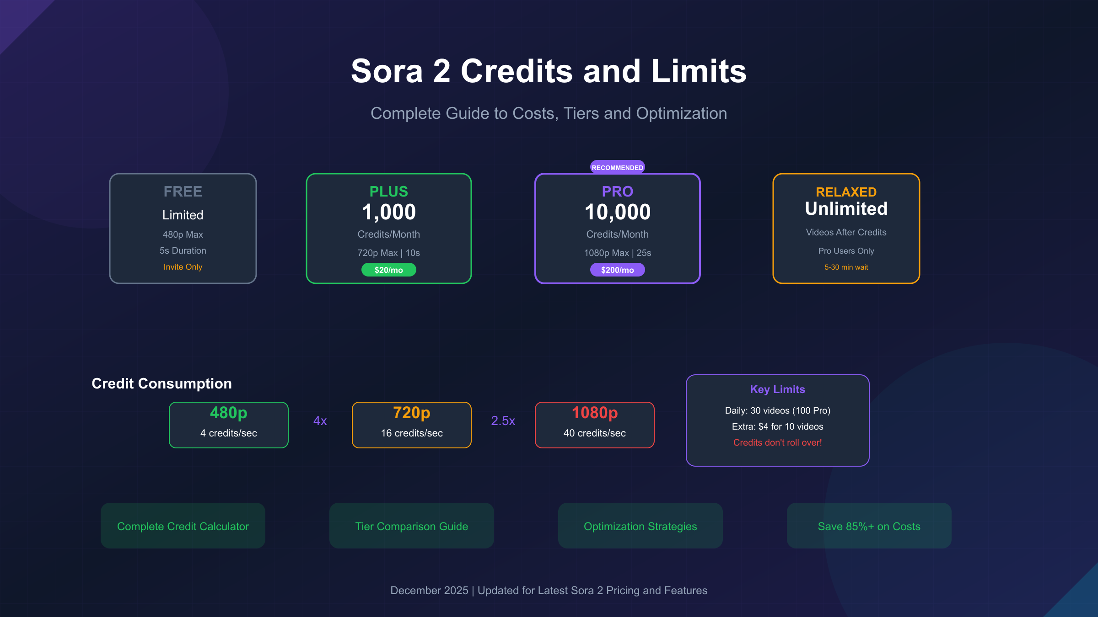Image resolution: width=1098 pixels, height=617 pixels.
Task: Click the 480p 4 credits/sec box
Action: [229, 425]
